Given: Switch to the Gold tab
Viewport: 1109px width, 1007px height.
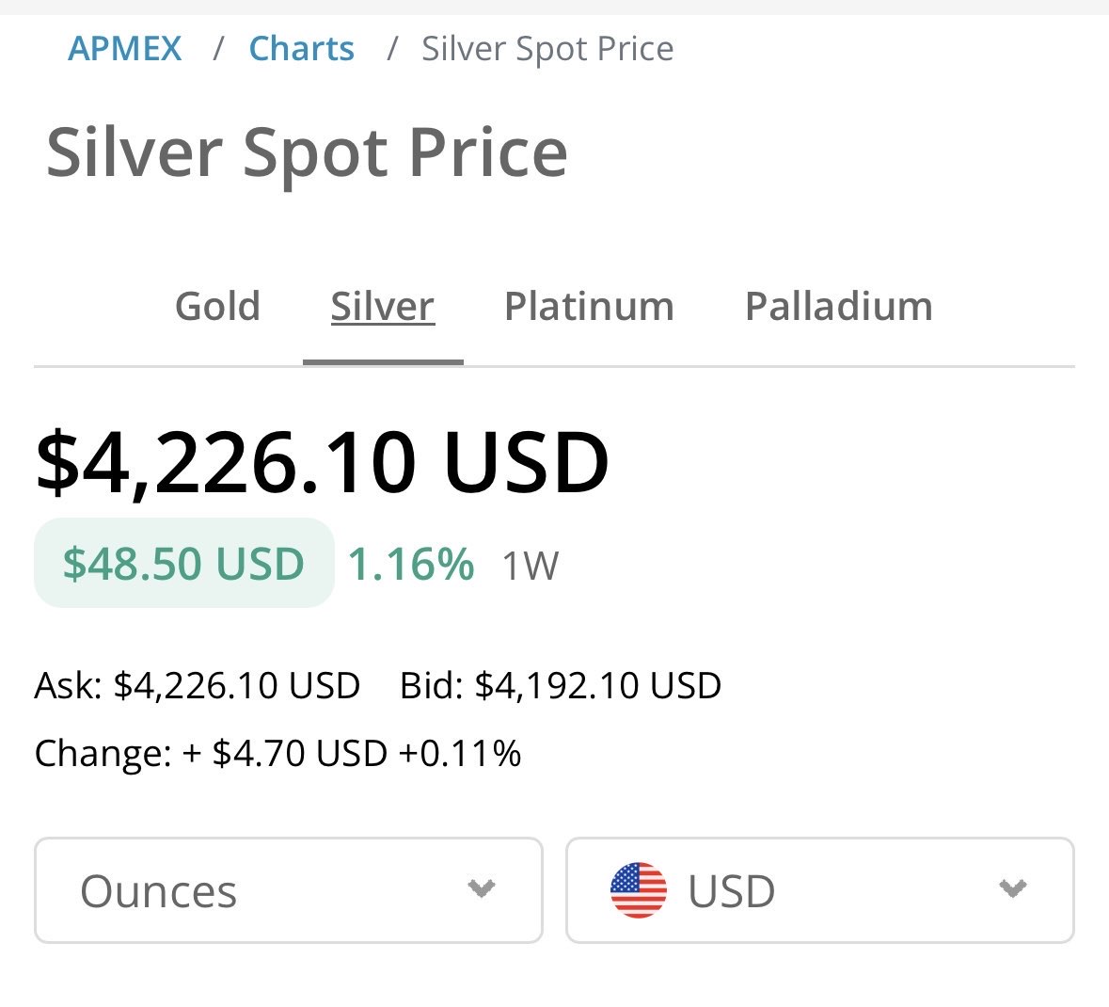Looking at the screenshot, I should 217,307.
